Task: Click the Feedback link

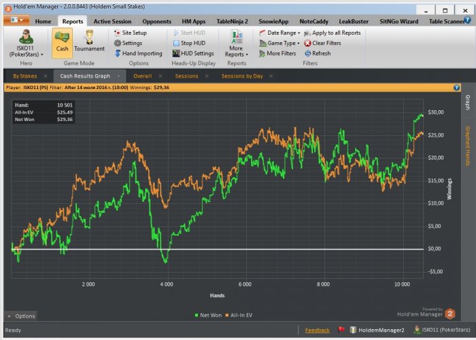Action: [317, 330]
